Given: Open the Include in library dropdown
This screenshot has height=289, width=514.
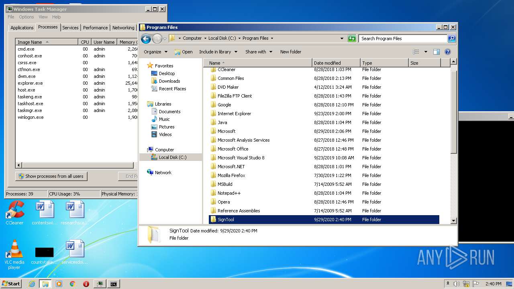Looking at the screenshot, I should pos(218,52).
